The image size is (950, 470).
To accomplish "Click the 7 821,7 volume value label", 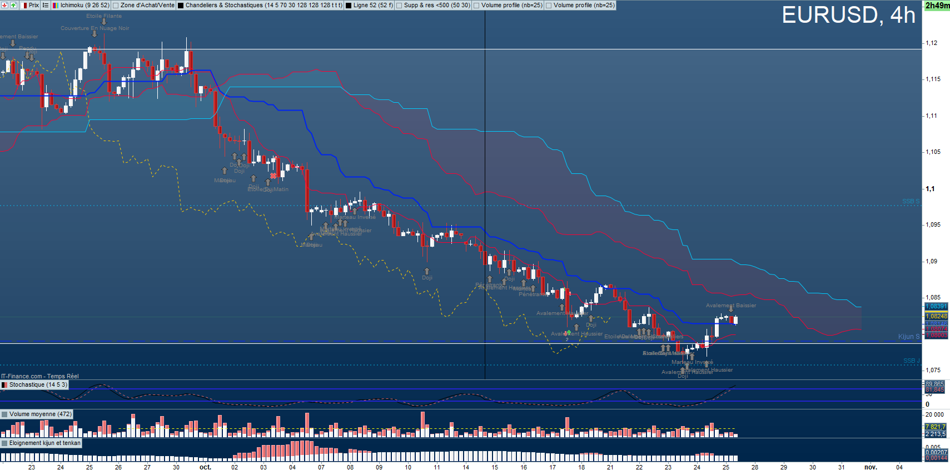I will coord(936,427).
